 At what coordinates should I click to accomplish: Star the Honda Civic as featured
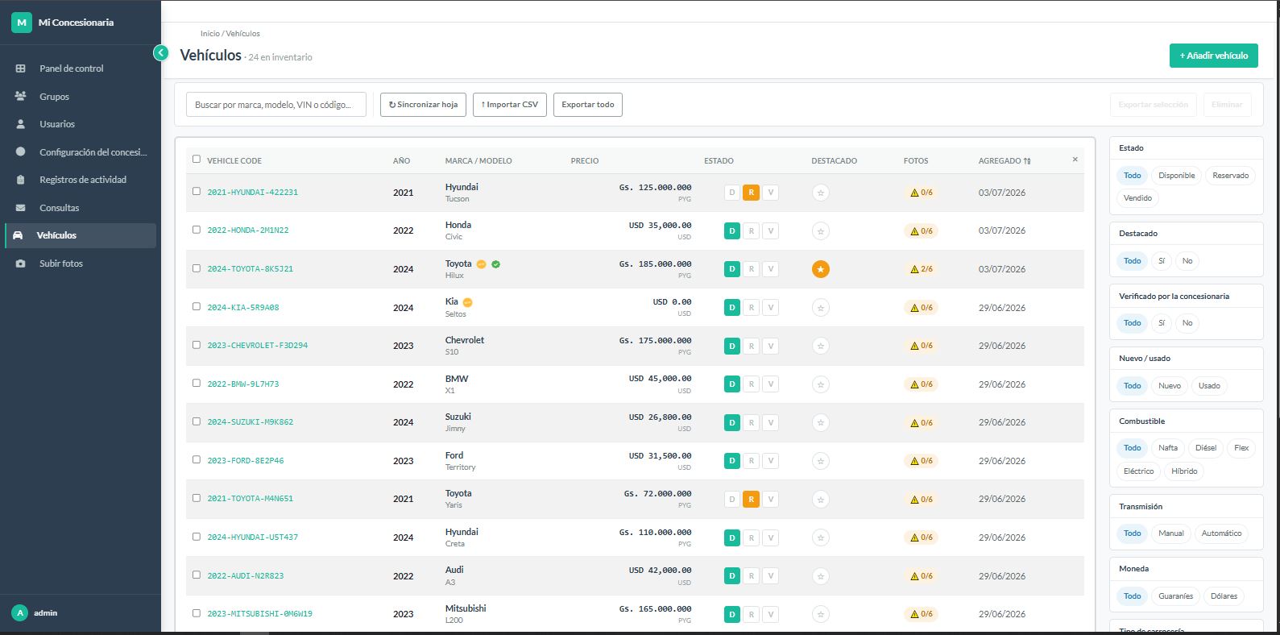click(820, 231)
